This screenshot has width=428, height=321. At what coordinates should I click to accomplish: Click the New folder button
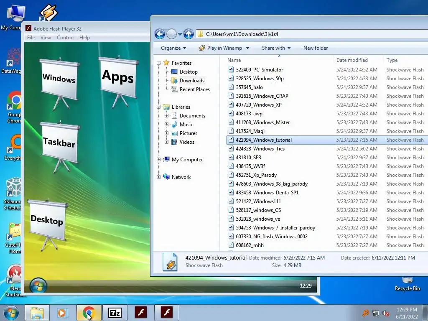pos(316,48)
